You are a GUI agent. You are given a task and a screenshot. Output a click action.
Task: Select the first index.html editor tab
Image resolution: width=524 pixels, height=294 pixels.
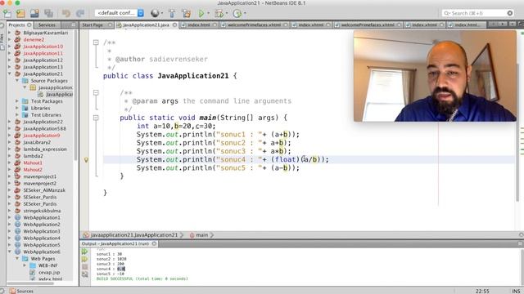(x=198, y=25)
